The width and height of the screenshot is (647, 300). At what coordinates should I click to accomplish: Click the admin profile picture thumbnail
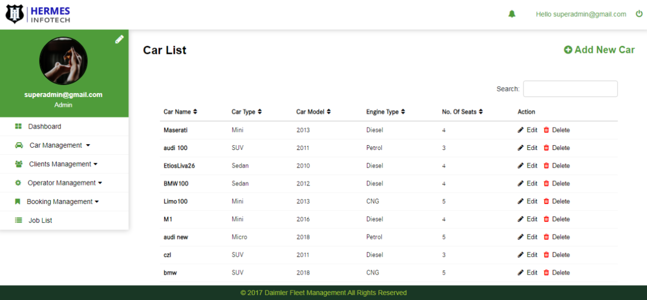click(64, 61)
